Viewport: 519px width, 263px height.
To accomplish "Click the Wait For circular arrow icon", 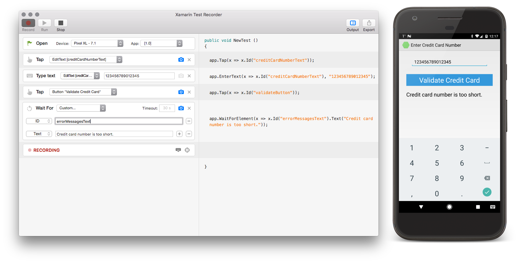I will [29, 108].
